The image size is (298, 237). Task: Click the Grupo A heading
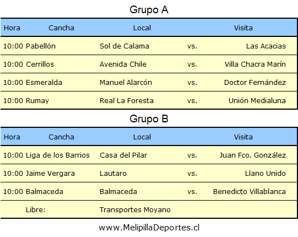149,10
